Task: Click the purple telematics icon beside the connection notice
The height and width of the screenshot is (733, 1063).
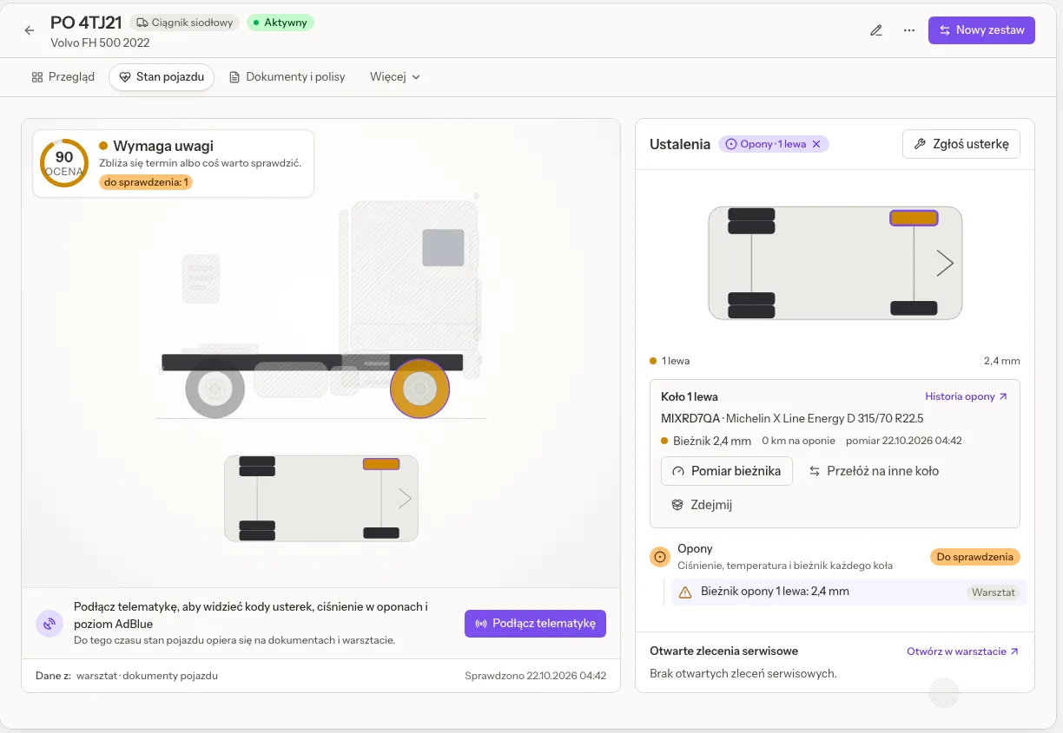Action: [50, 624]
